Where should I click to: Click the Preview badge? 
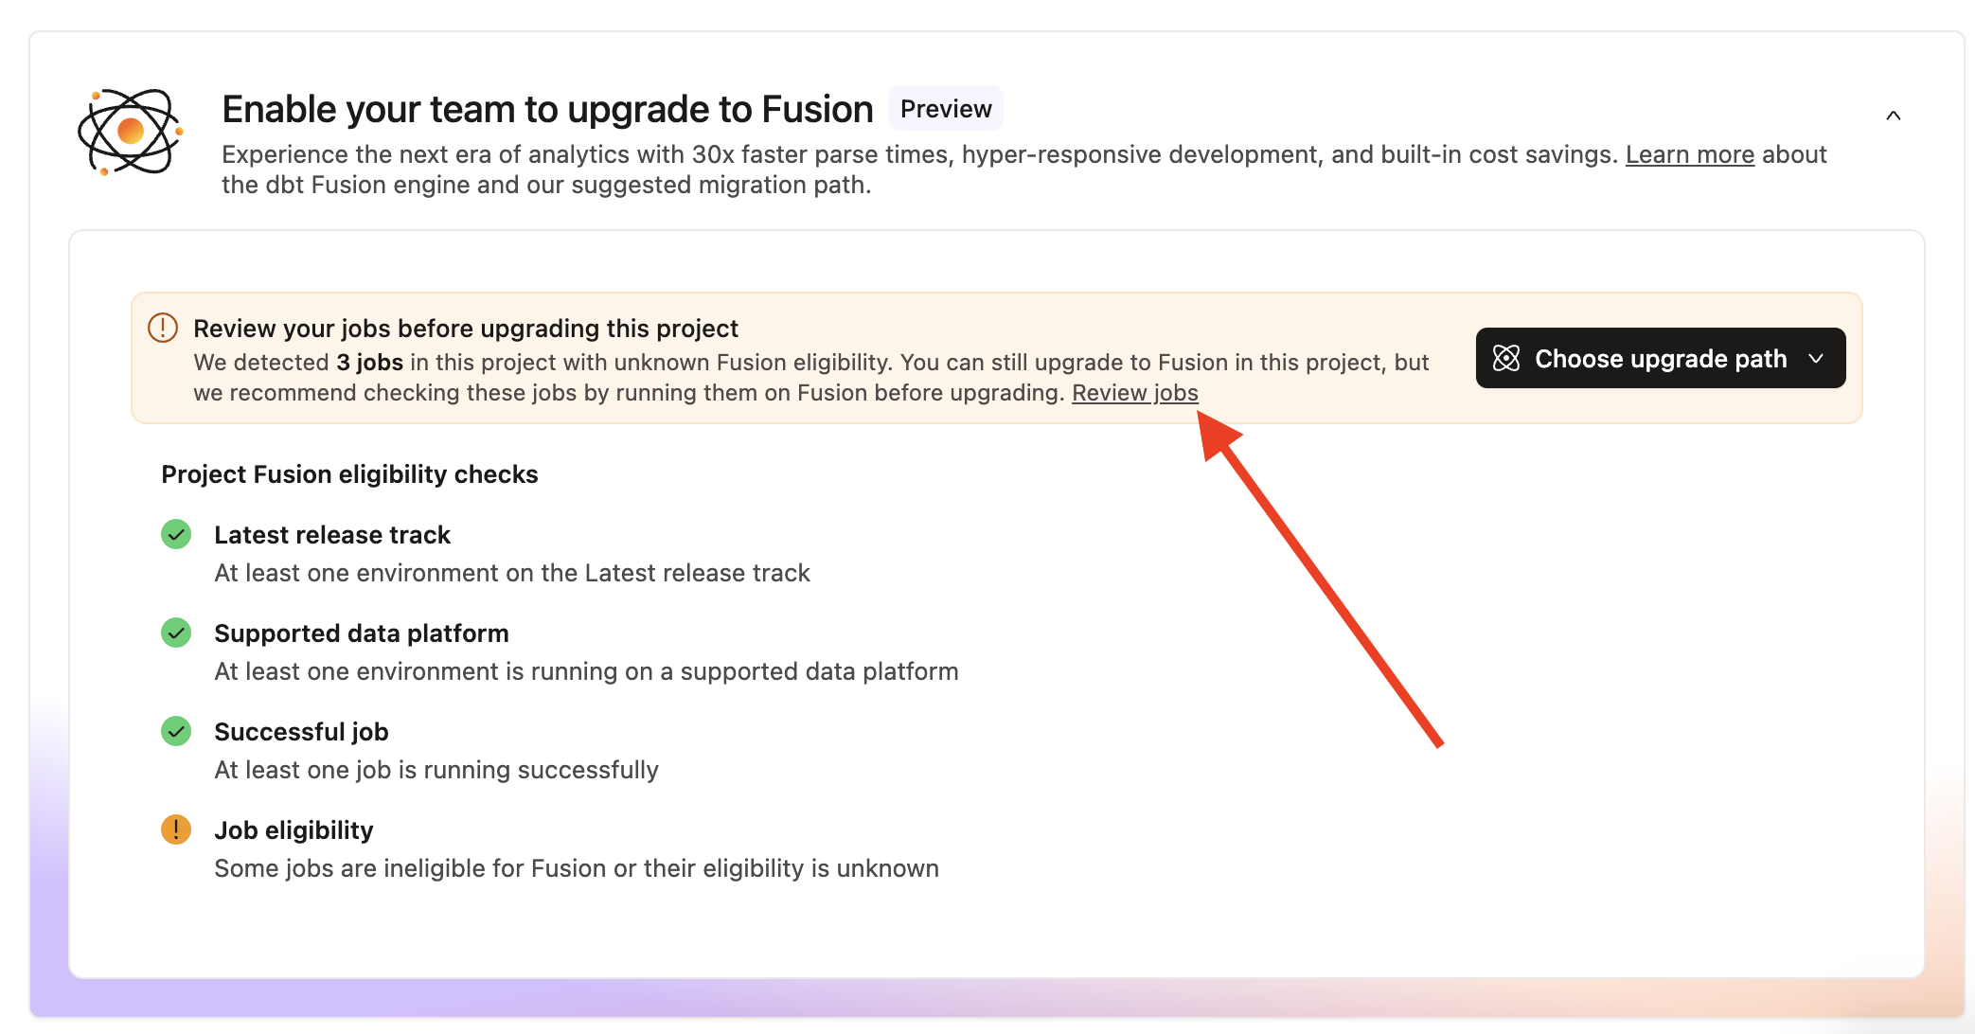click(945, 108)
